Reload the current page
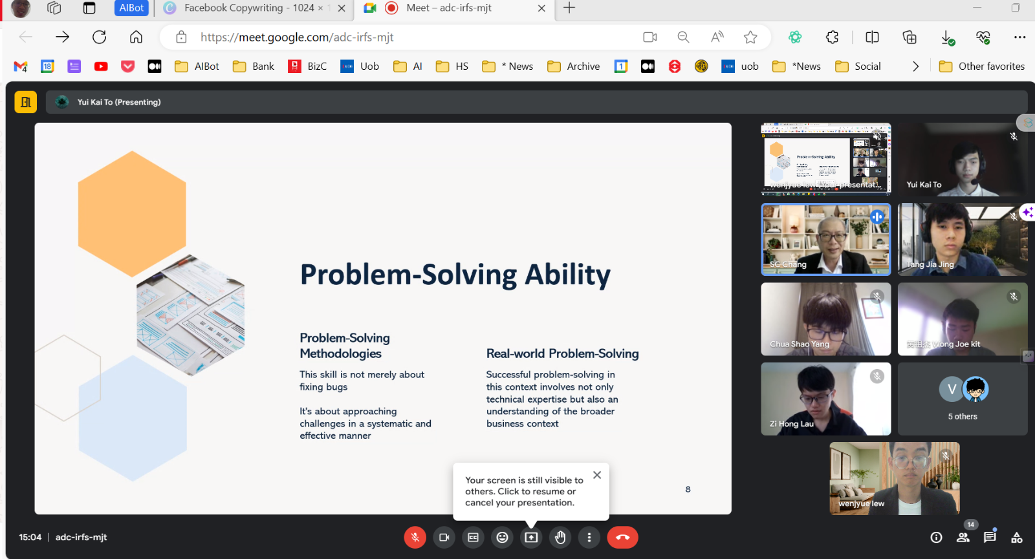 pos(99,37)
